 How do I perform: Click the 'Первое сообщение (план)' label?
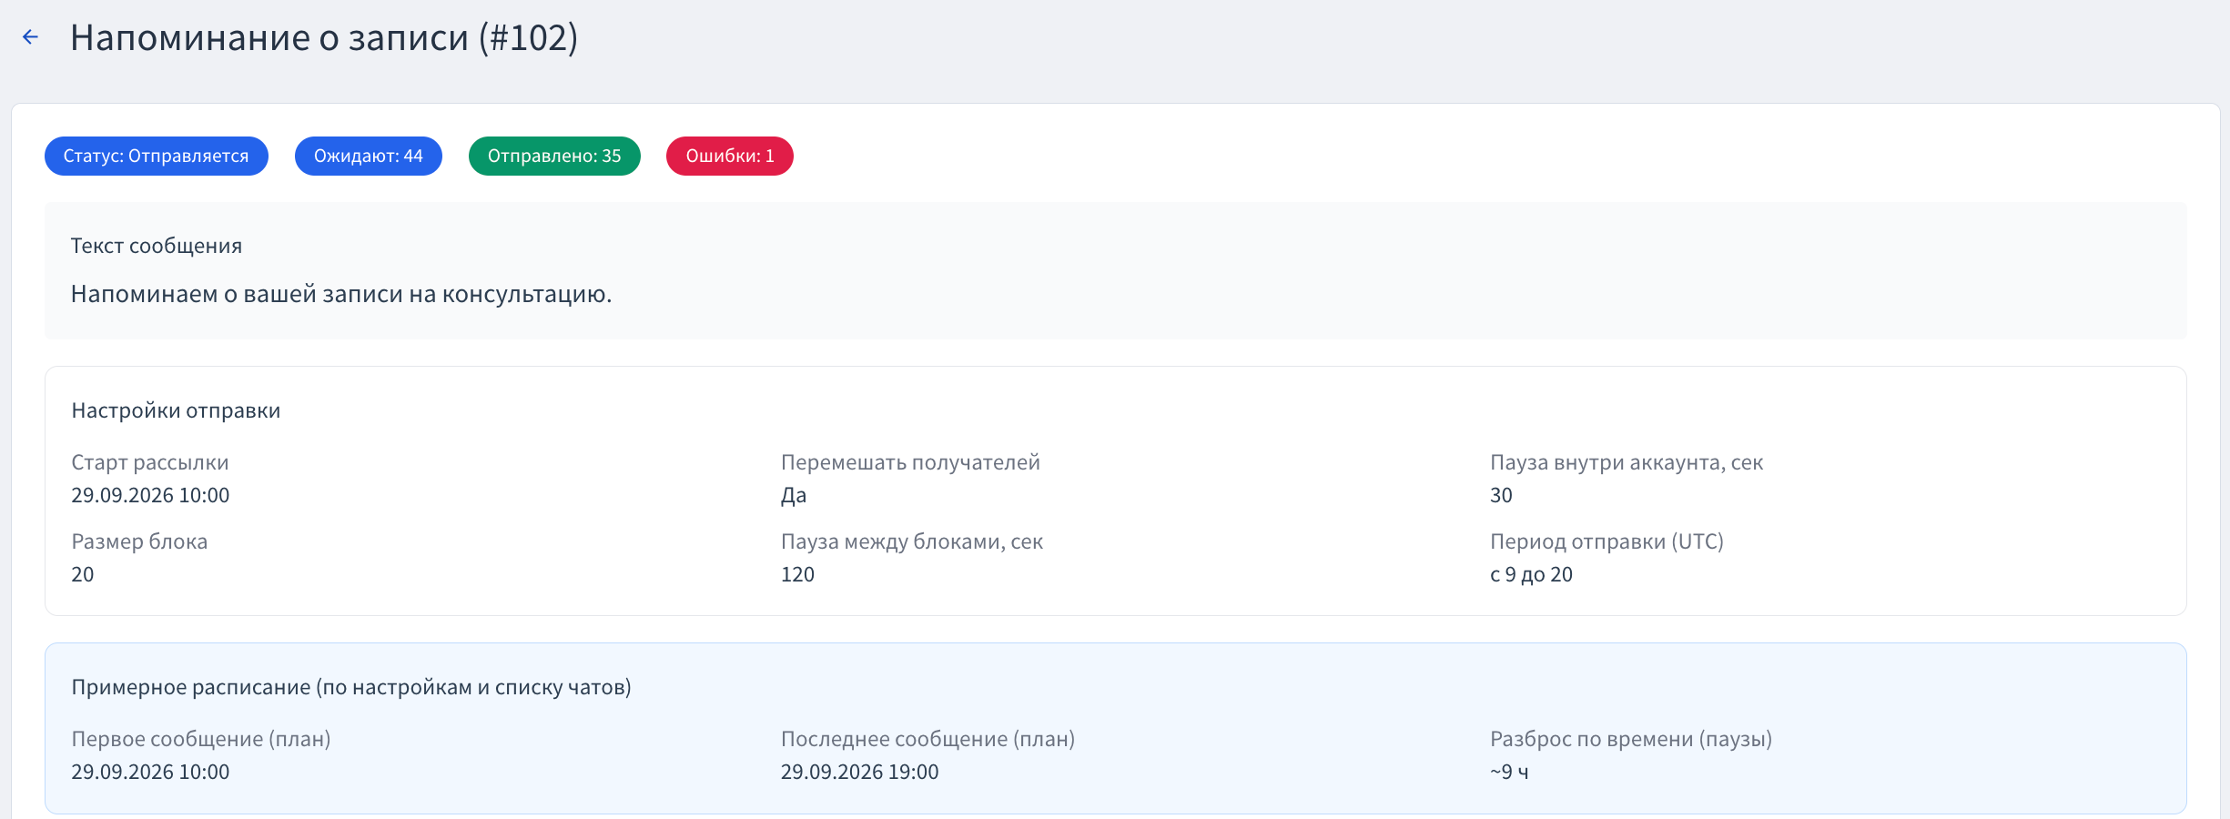[200, 739]
